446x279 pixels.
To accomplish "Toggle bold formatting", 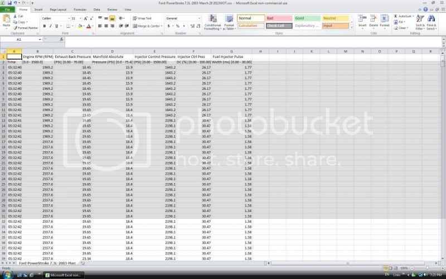I will click(45, 26).
